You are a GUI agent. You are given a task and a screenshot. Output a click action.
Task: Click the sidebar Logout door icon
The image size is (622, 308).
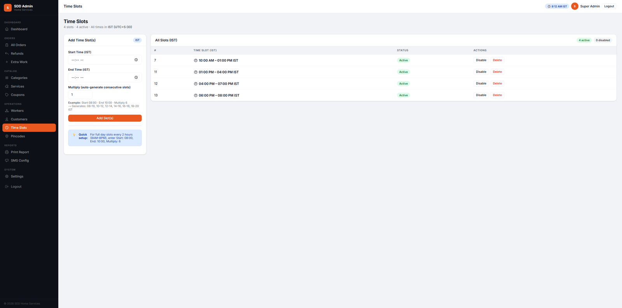tap(7, 187)
